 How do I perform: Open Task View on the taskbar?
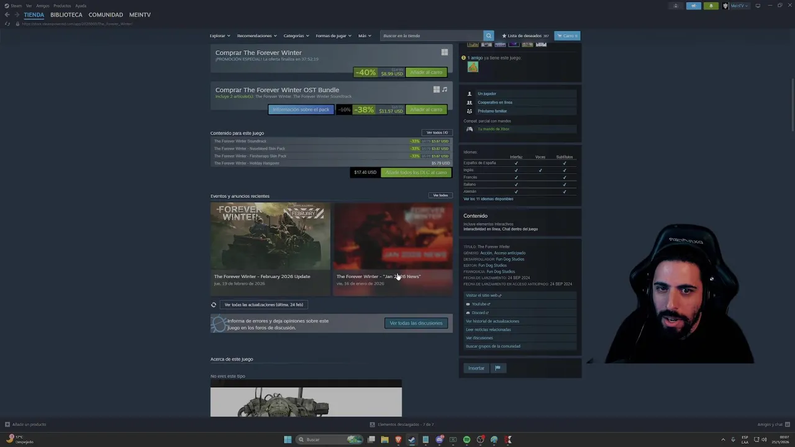(x=371, y=440)
